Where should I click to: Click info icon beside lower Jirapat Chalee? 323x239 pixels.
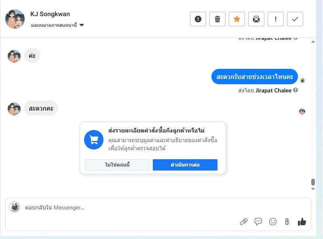[296, 90]
